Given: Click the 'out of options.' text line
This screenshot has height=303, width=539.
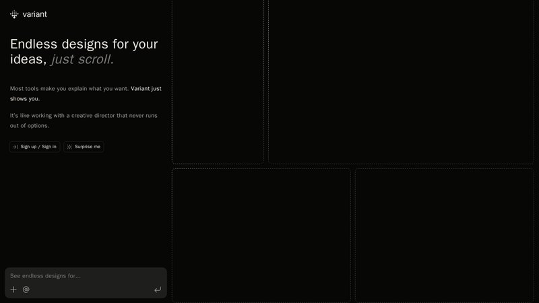Looking at the screenshot, I should (30, 126).
